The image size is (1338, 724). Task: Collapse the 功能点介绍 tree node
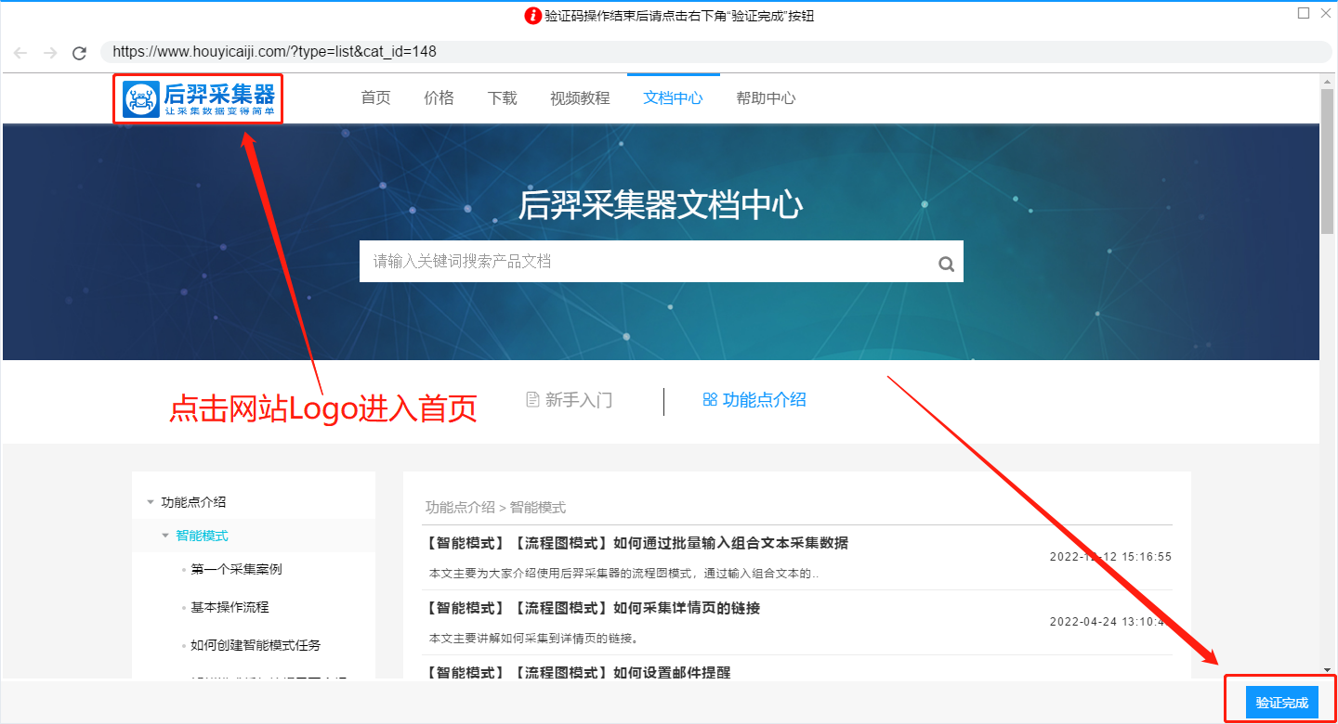point(151,502)
